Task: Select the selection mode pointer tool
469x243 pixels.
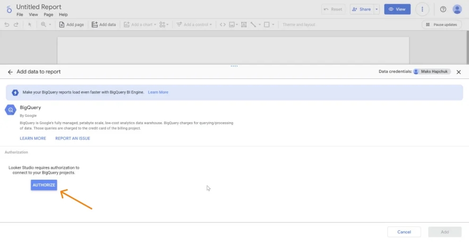Action: 30,25
